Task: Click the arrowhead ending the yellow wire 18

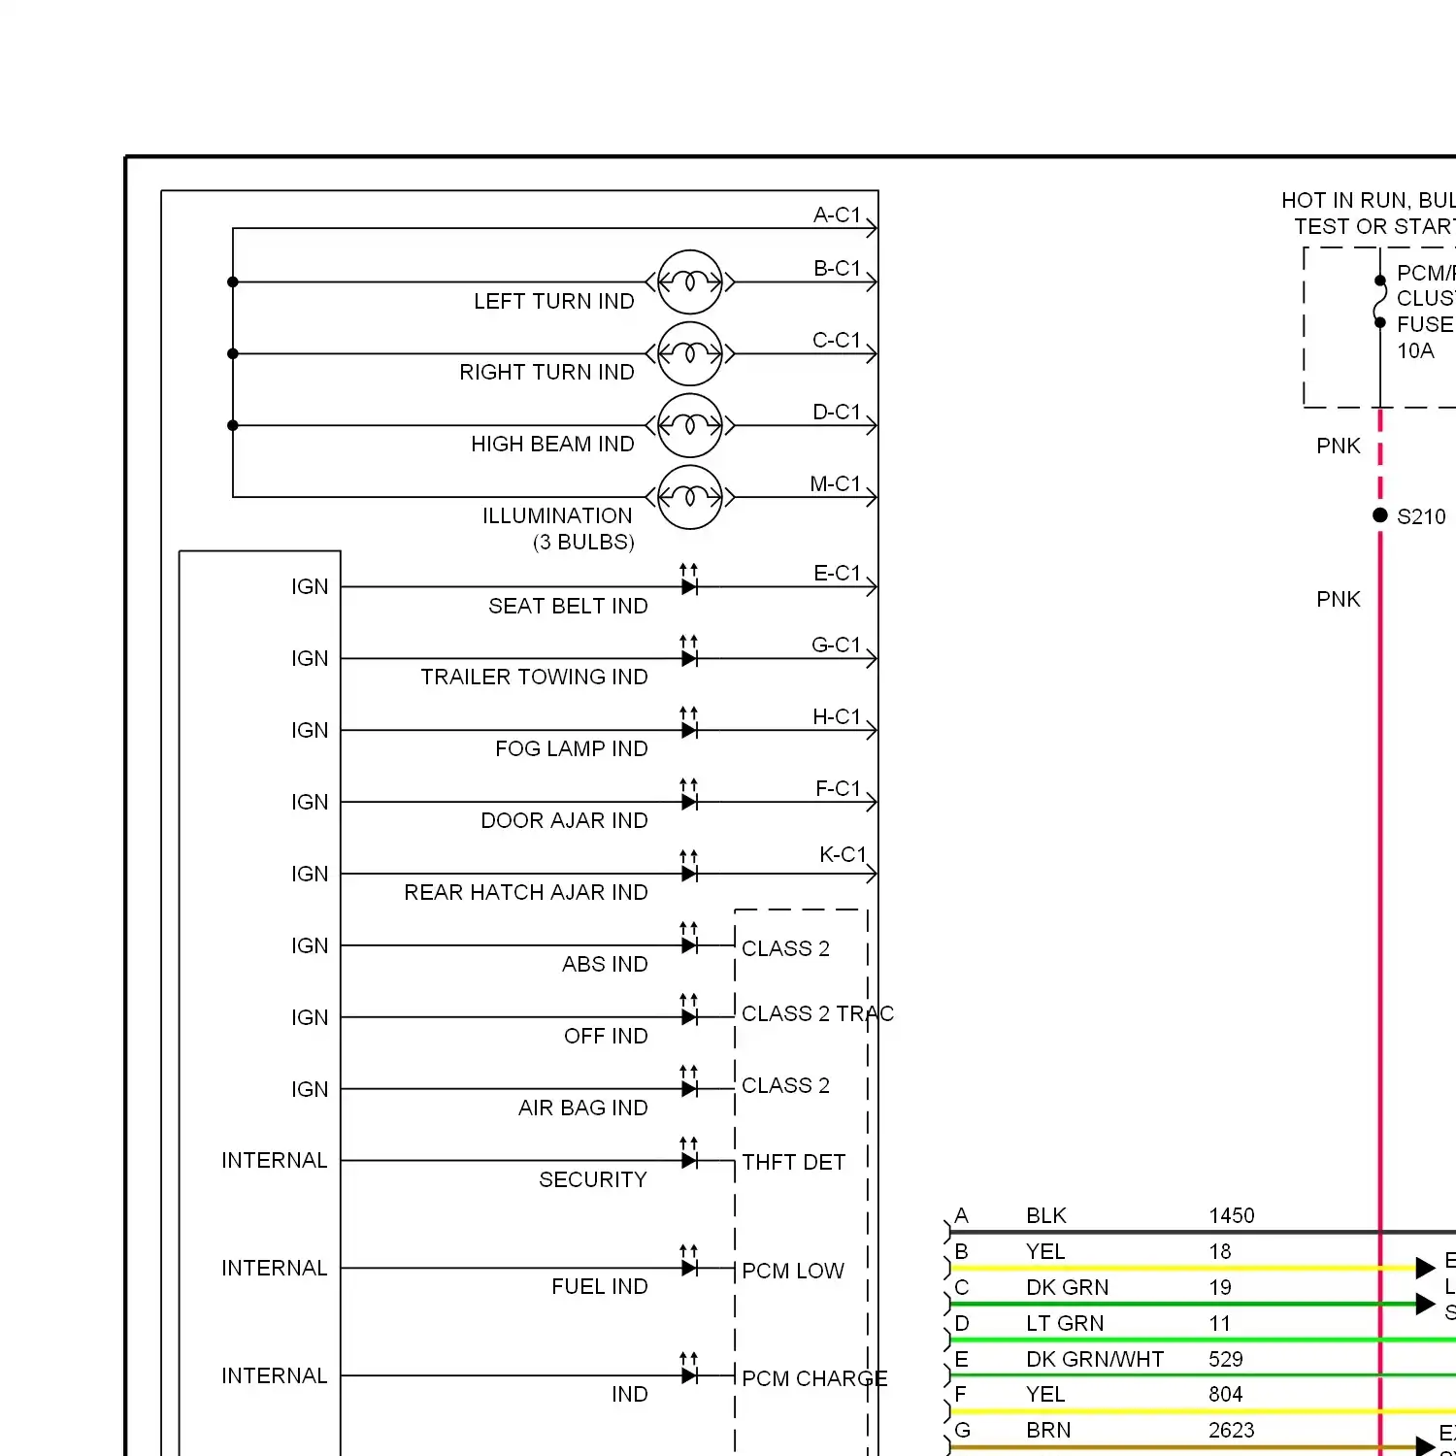Action: coord(1425,1268)
